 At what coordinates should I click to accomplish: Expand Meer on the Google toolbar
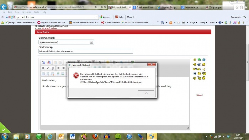pyautogui.click(x=131, y=17)
